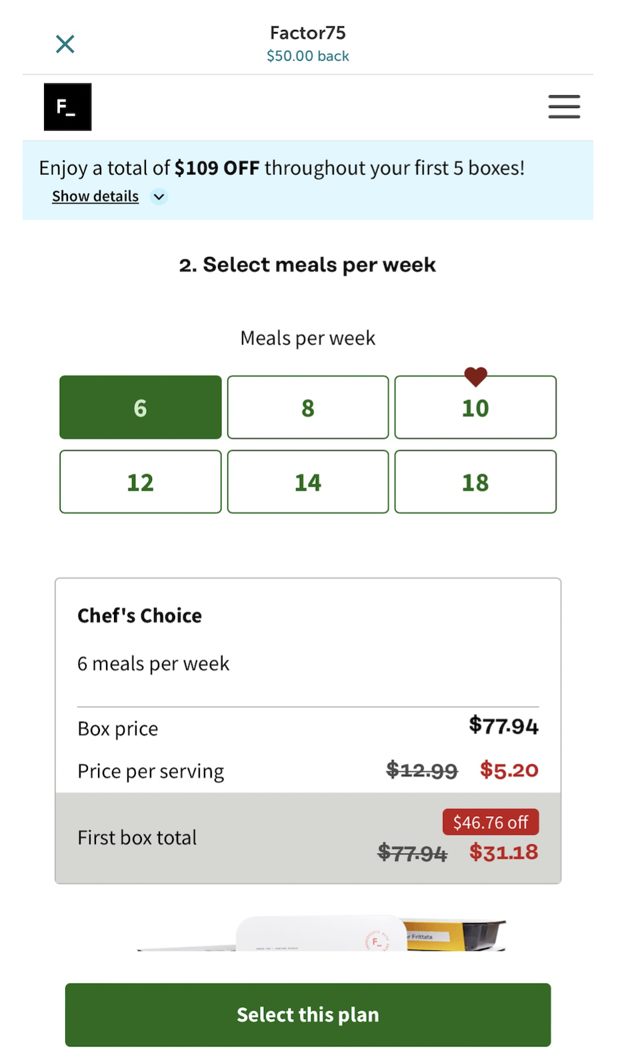Switch to 12 meals per week
This screenshot has width=620, height=1057.
(x=140, y=482)
